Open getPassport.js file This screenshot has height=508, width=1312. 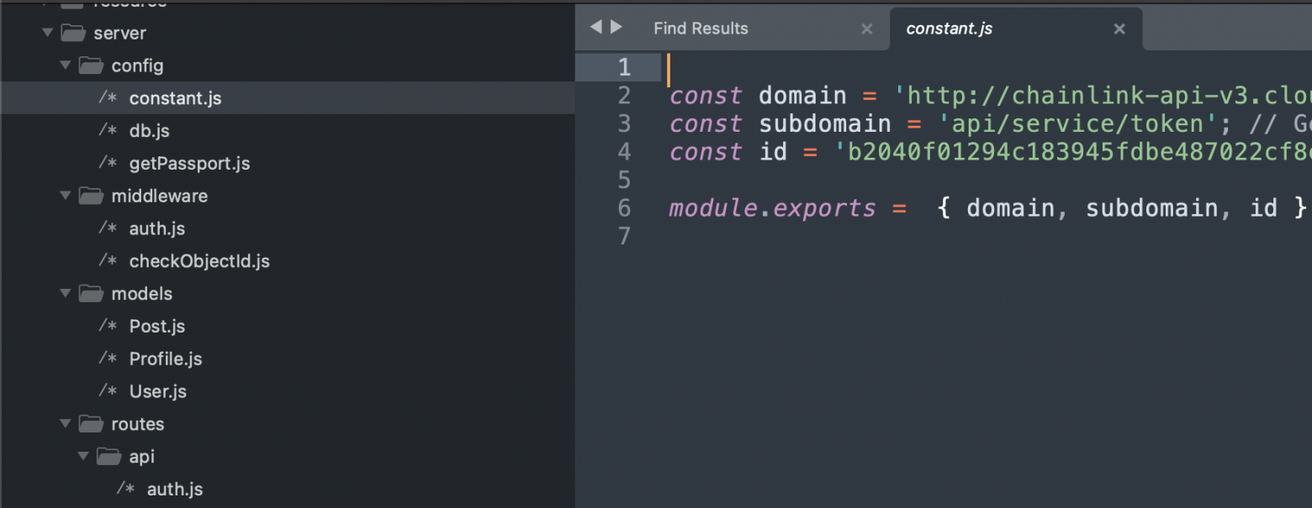189,163
